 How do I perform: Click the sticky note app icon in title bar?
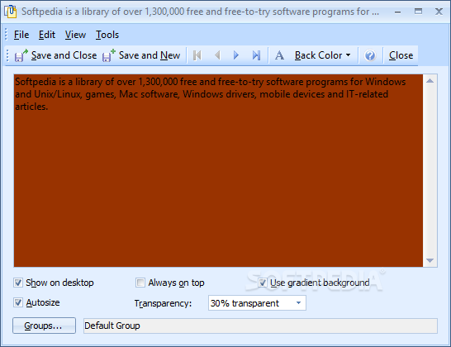(11, 12)
